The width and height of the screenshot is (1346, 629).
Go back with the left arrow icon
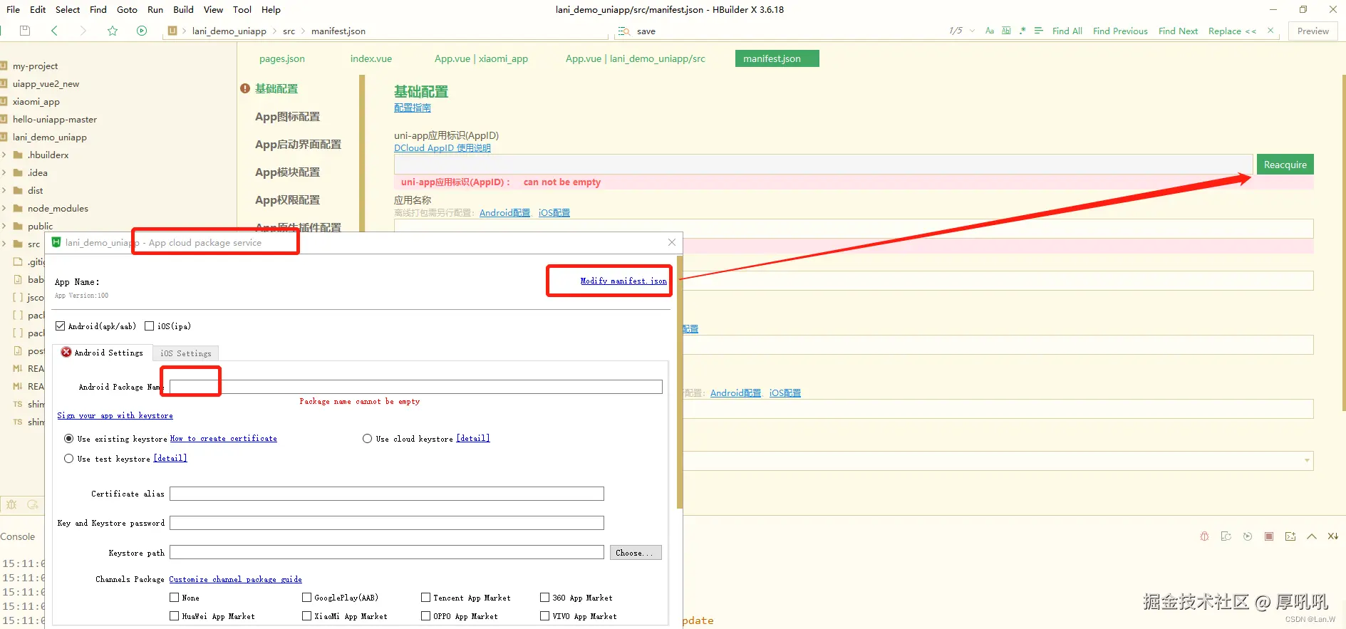click(x=54, y=31)
